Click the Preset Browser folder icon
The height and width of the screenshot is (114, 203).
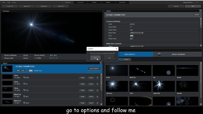click(x=159, y=54)
